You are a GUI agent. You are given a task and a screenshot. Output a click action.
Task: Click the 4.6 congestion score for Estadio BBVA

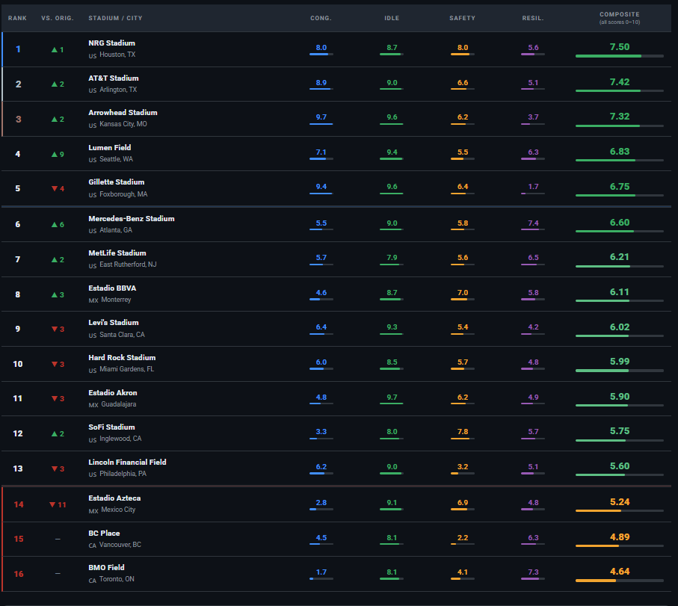coord(321,293)
